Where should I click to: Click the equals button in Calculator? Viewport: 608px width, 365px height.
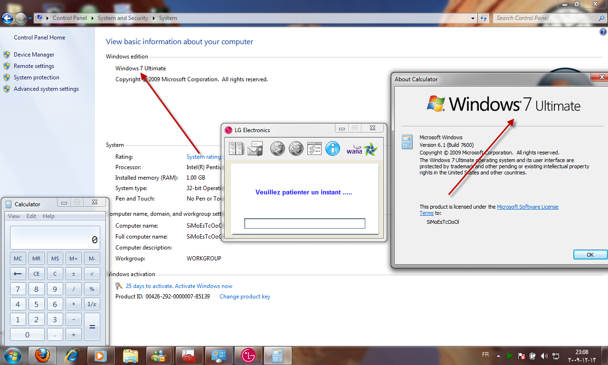coord(92,327)
